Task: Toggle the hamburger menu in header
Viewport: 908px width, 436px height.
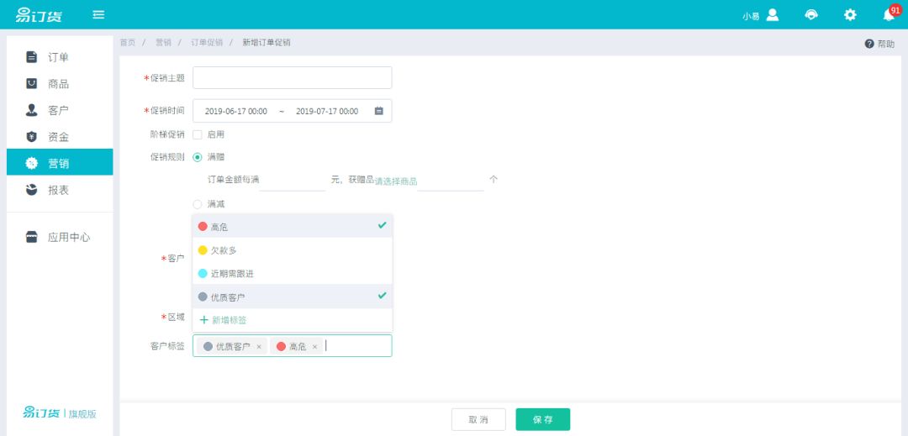Action: [98, 14]
